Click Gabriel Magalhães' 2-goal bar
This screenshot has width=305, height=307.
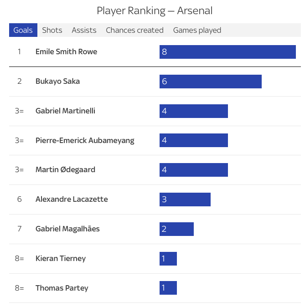[x=176, y=229]
